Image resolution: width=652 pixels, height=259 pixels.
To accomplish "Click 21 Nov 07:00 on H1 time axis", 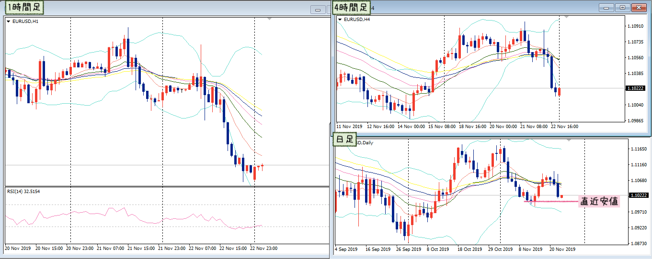I will (x=110, y=248).
